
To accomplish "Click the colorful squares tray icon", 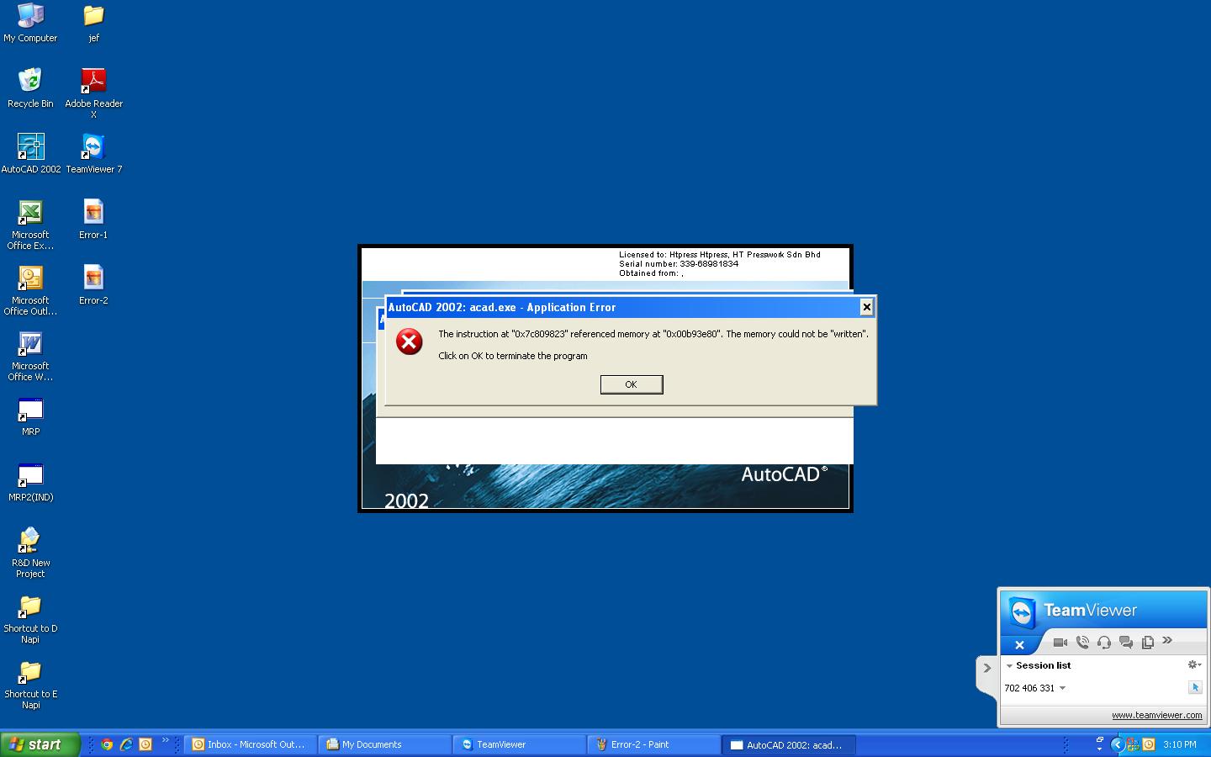I will pos(1133,744).
